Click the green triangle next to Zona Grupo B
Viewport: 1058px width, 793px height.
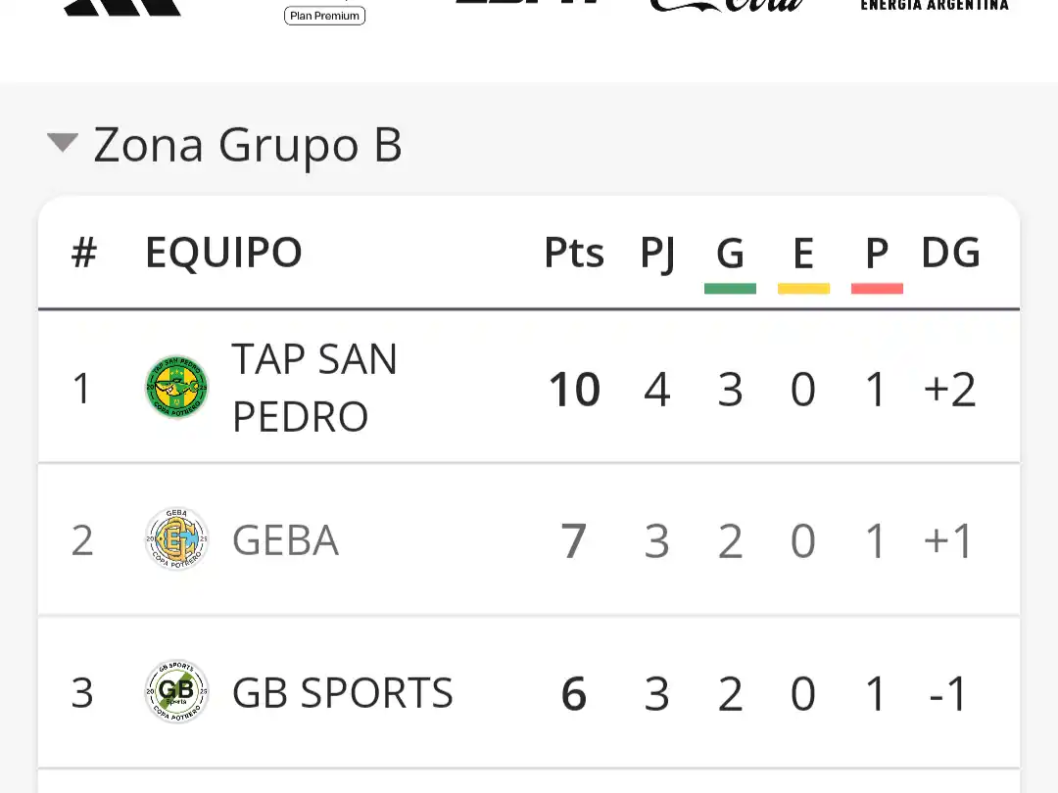(x=63, y=143)
